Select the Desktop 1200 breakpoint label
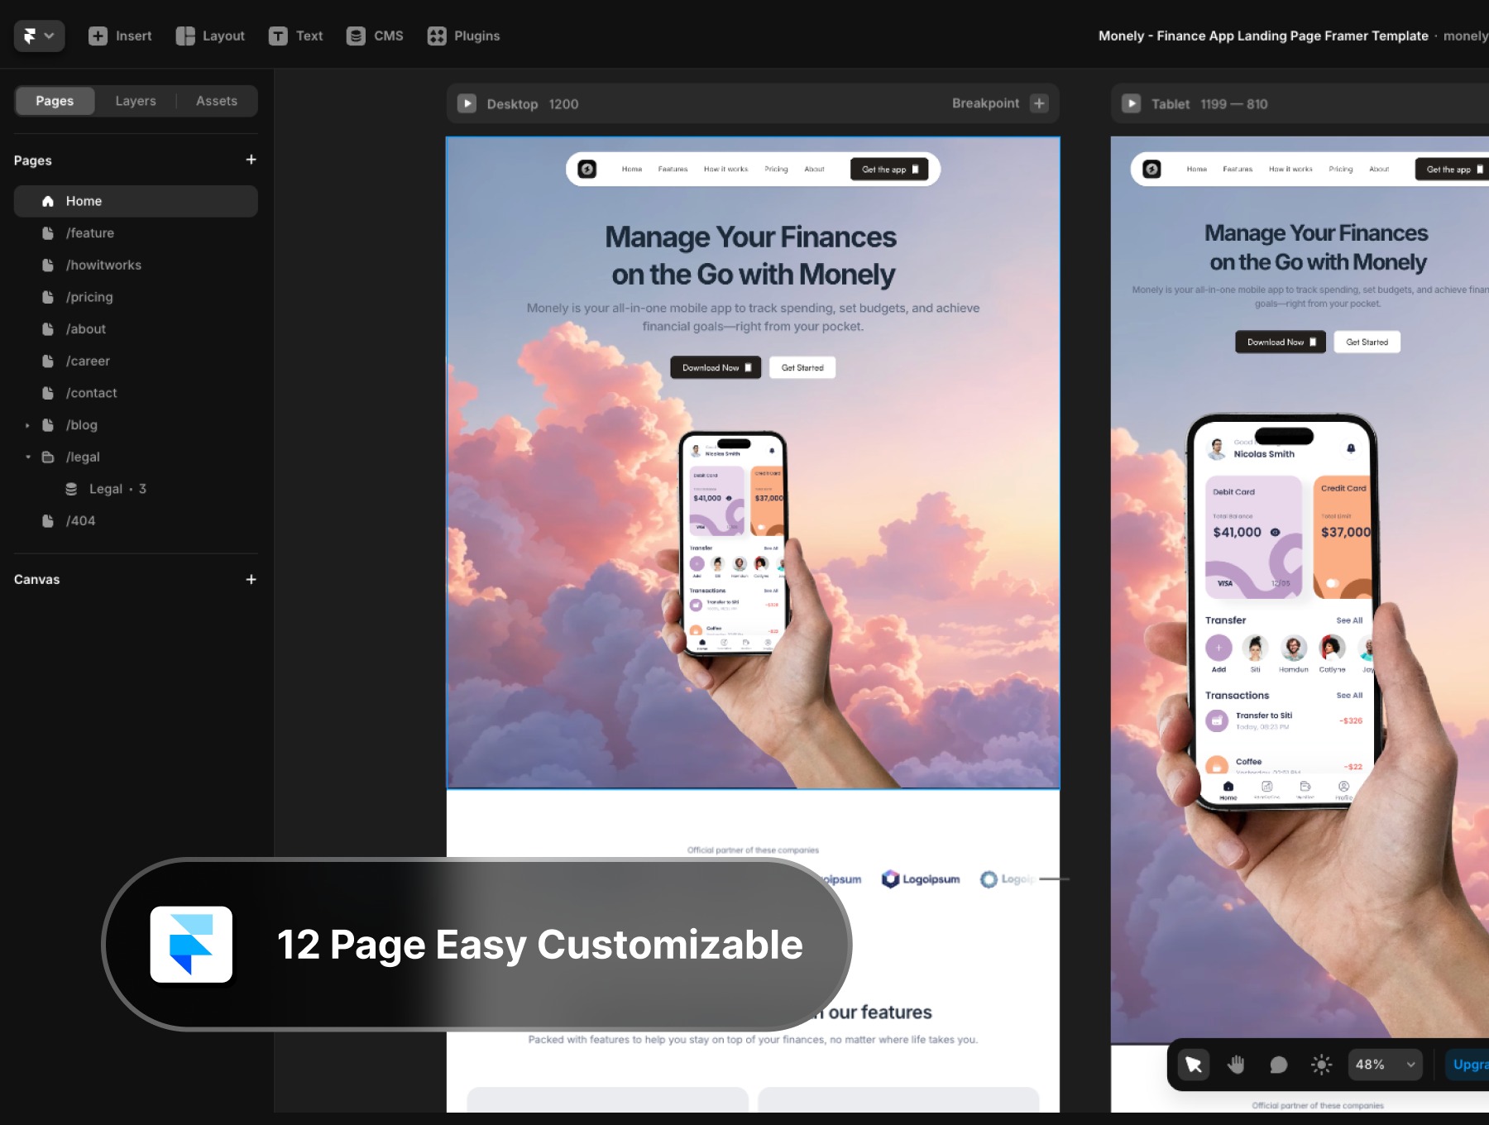The image size is (1489, 1125). 533,104
